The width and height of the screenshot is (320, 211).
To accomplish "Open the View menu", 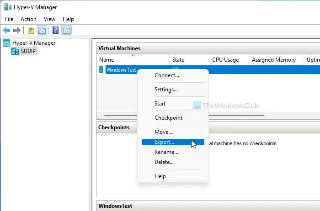I will [49, 19].
